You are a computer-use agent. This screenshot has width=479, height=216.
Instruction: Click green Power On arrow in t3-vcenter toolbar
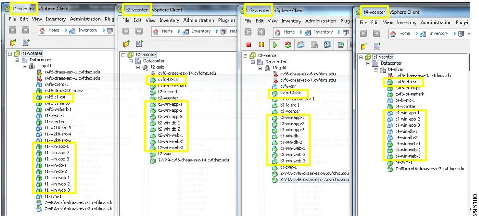[x=275, y=45]
